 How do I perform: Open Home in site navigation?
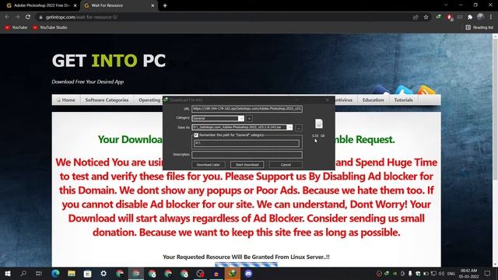tap(66, 100)
